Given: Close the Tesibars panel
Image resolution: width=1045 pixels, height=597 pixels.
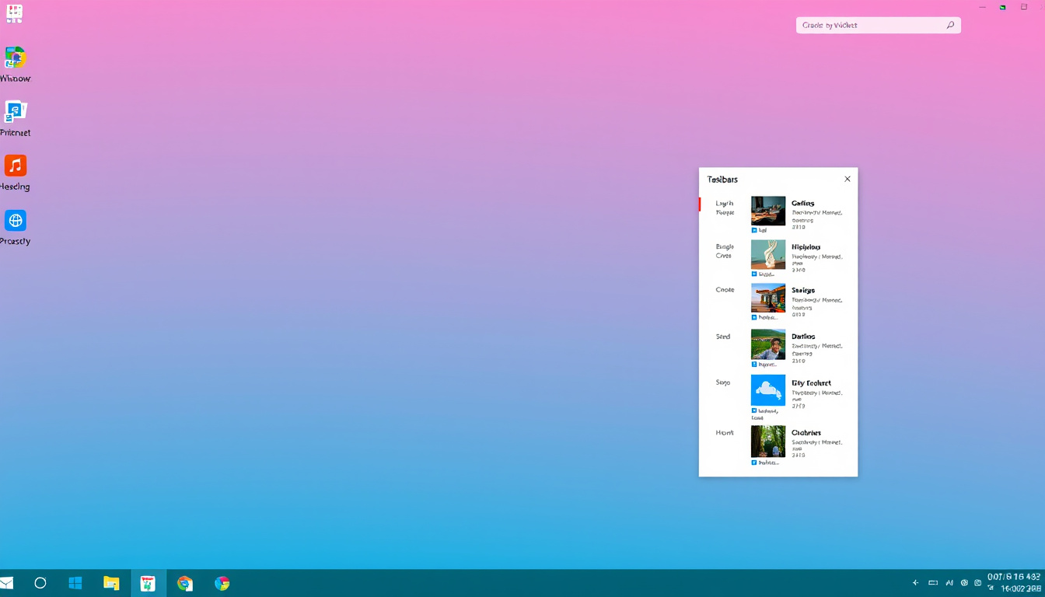Looking at the screenshot, I should point(848,179).
